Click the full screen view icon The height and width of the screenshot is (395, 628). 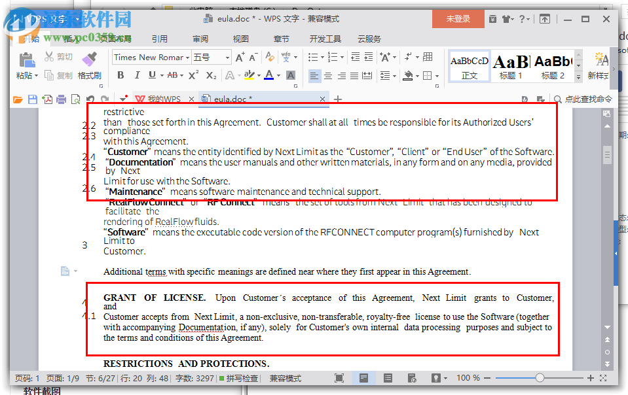click(x=339, y=378)
